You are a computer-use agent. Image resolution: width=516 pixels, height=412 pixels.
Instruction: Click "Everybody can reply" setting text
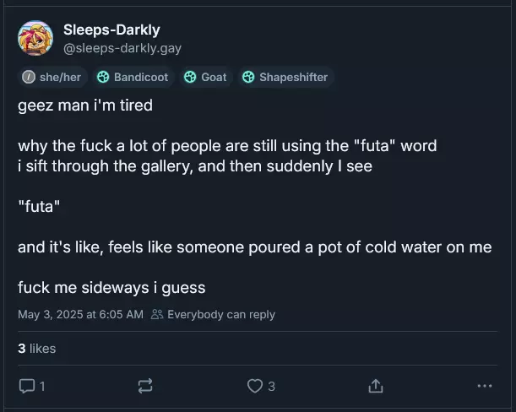pyautogui.click(x=221, y=315)
